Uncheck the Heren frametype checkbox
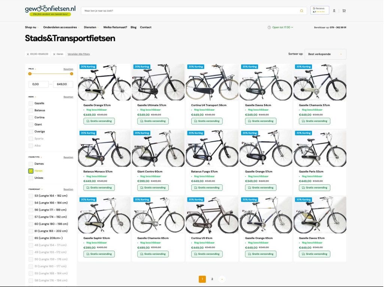Viewport: 384px width, 287px height. point(31,171)
